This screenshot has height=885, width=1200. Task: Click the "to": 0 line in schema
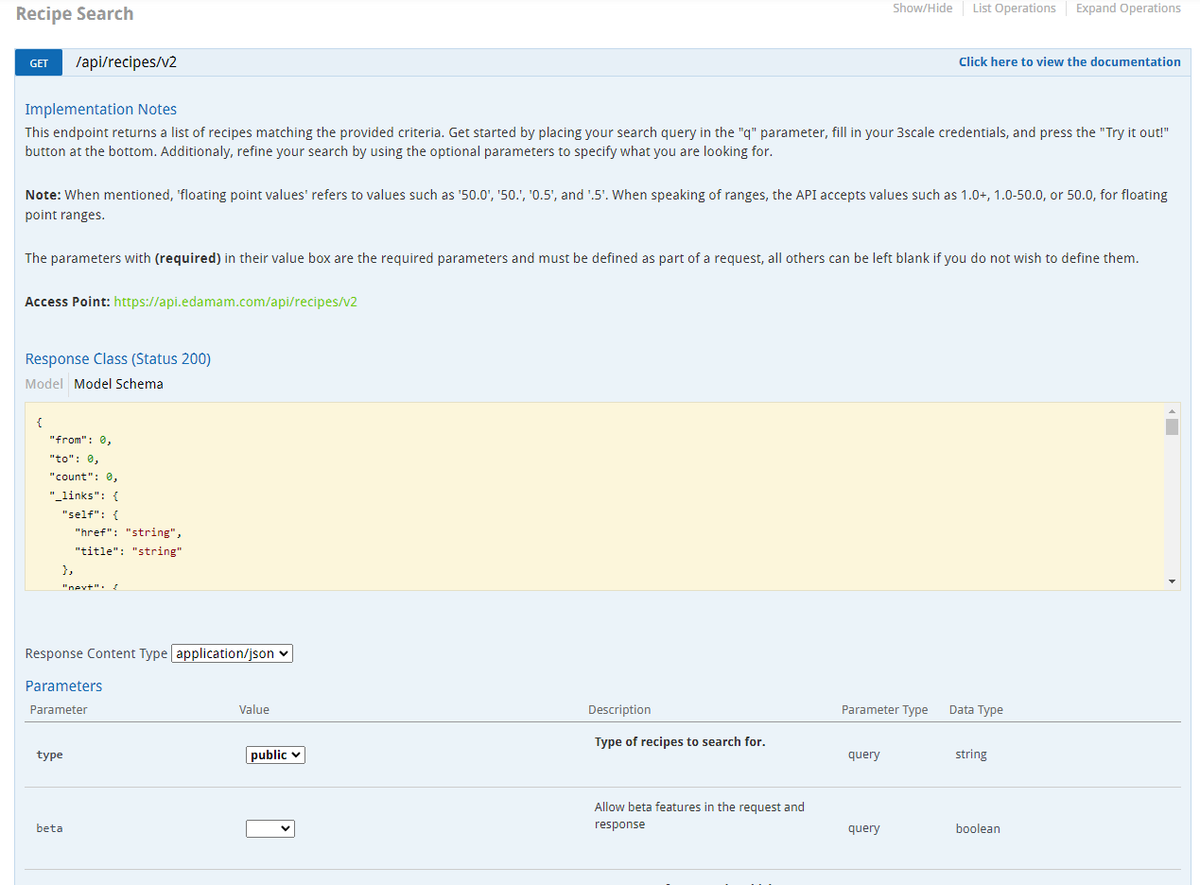coord(74,459)
